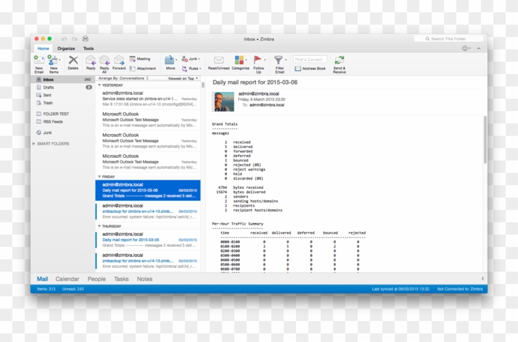Click the Undo arrow in title bar
The image size is (518, 342).
[64, 39]
